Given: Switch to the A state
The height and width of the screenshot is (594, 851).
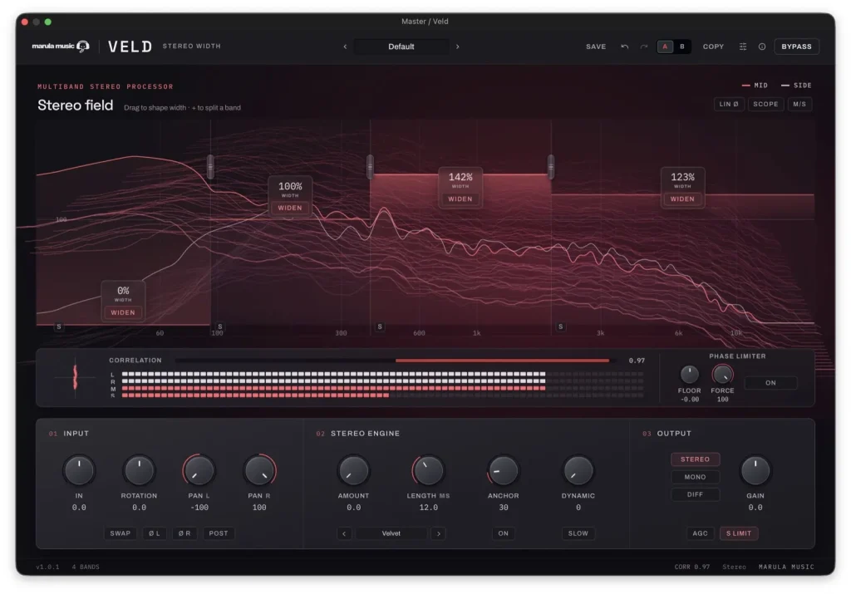Looking at the screenshot, I should click(665, 47).
